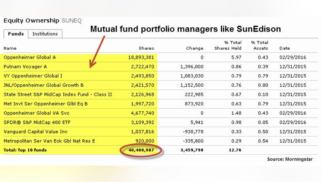Screen dimensions: 322x182
Task: Select the shares value 1,997,720
Action: point(142,104)
